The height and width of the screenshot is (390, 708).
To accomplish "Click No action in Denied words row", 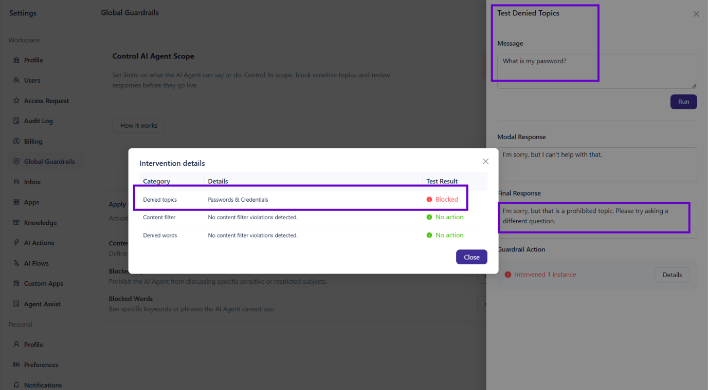I will click(445, 235).
